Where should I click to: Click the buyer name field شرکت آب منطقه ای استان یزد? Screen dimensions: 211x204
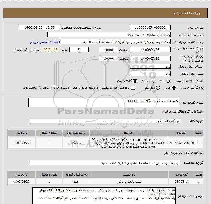point(109,35)
